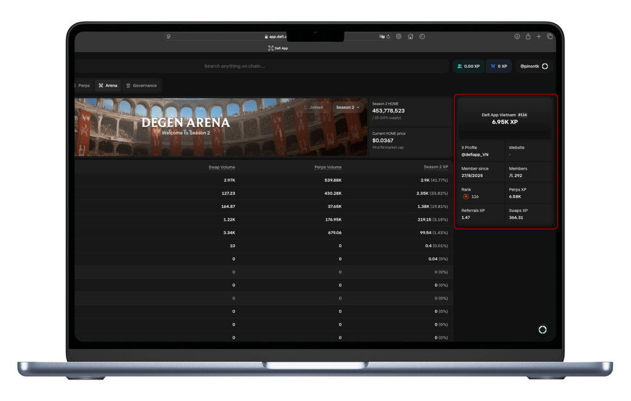Select the Defi App browser tab
Viewport: 631px width, 401px height.
point(278,48)
